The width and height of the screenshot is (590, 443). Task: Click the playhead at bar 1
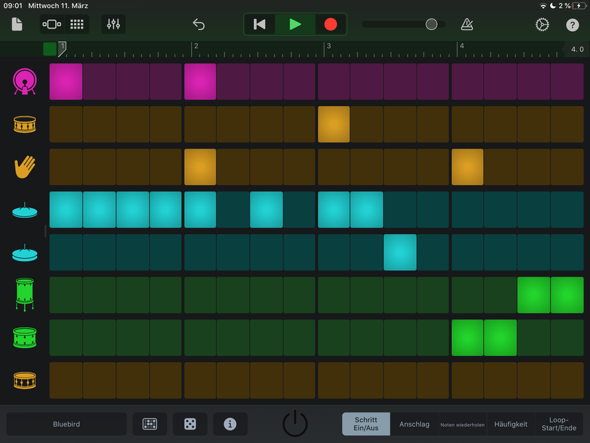(62, 49)
